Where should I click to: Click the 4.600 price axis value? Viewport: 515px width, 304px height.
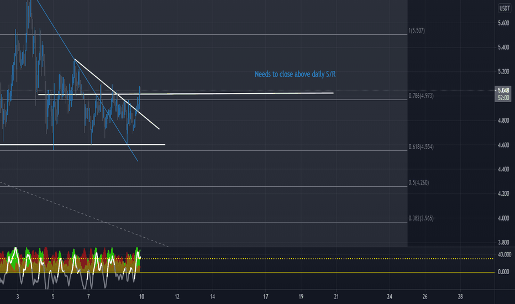click(x=503, y=145)
